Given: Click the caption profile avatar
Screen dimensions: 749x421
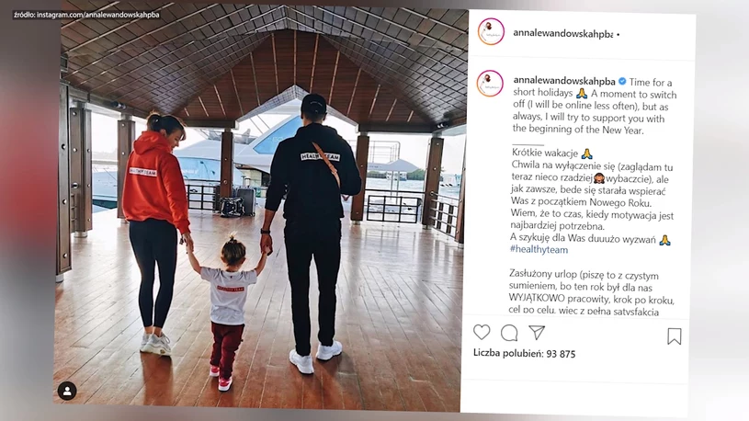Looking at the screenshot, I should click(490, 83).
